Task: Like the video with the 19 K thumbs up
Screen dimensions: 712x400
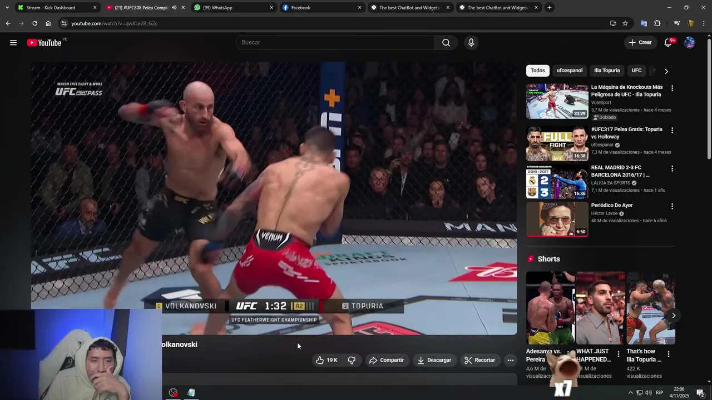Action: coord(327,360)
